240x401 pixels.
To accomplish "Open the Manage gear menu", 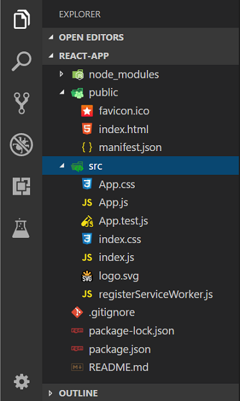I will [x=21, y=382].
